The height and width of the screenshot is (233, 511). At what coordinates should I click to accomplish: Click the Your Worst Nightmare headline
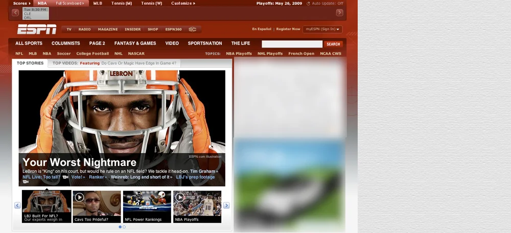click(x=80, y=162)
